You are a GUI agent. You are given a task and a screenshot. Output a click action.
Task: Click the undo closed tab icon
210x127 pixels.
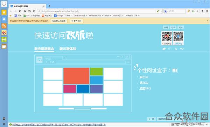29,11
